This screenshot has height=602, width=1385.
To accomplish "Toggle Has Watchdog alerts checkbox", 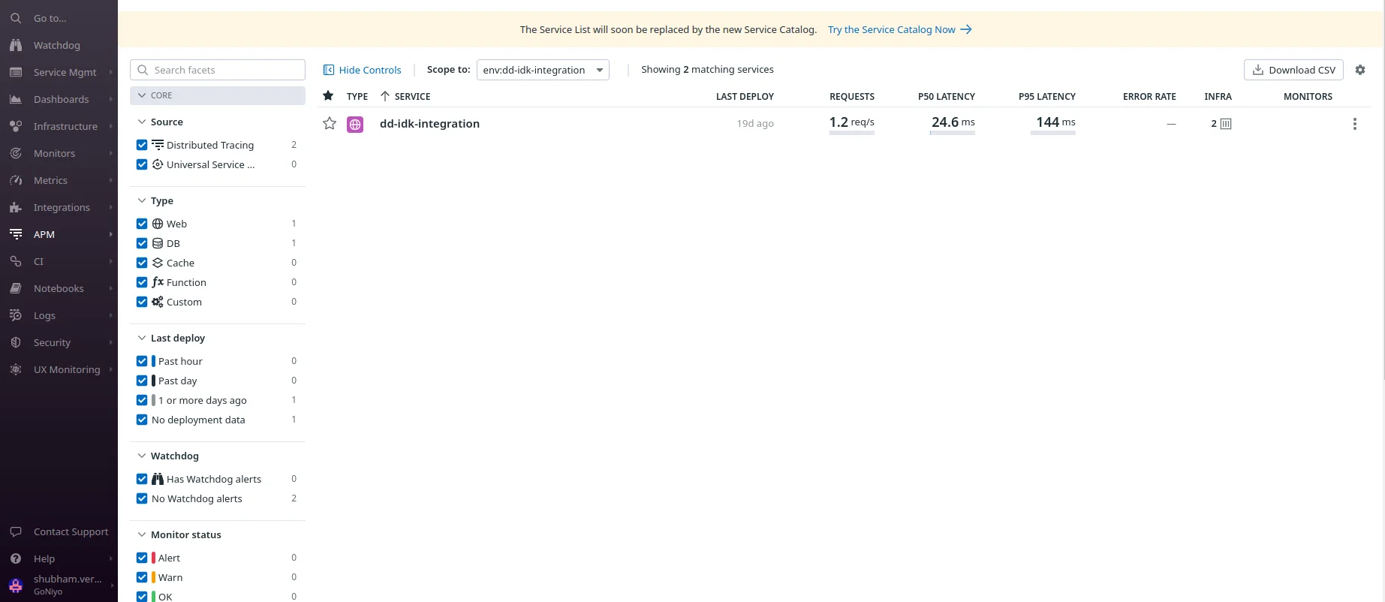I will click(142, 479).
